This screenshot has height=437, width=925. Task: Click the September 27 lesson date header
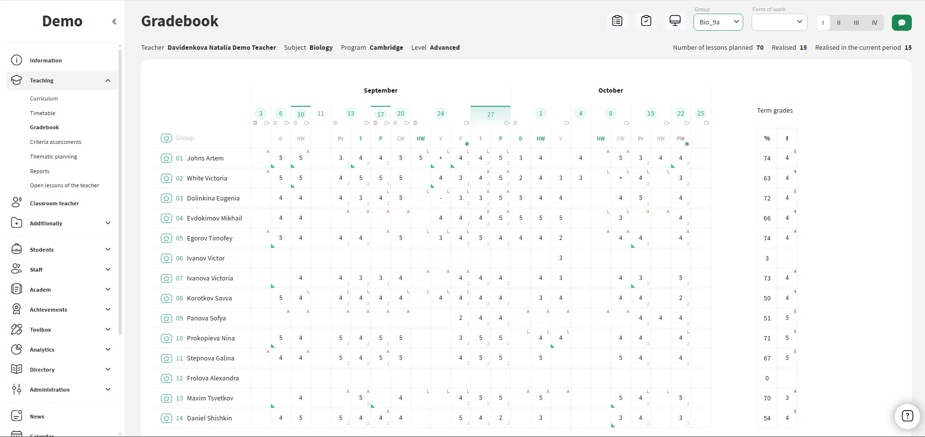490,114
